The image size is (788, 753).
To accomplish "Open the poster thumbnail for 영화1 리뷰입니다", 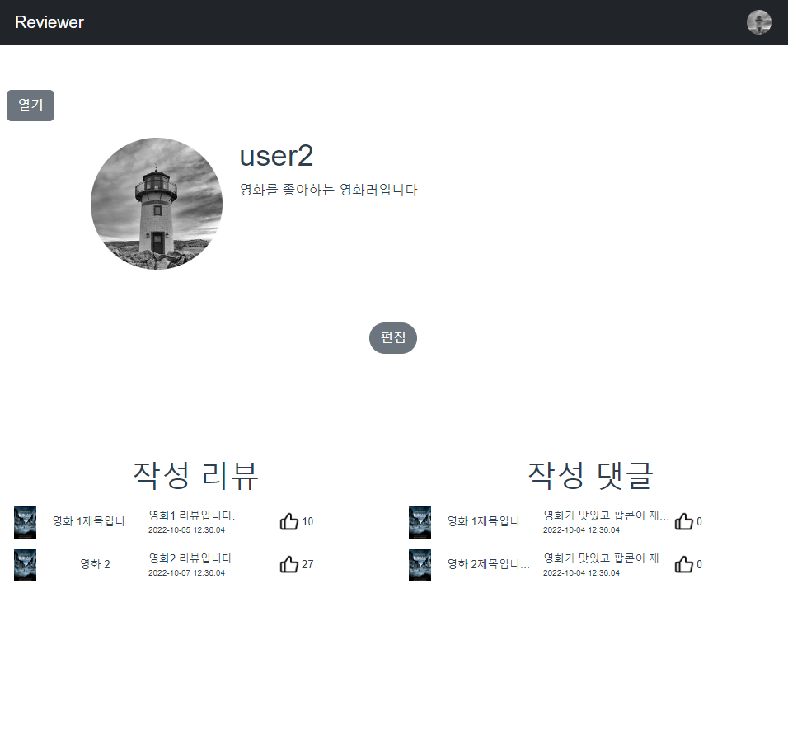I will (x=25, y=522).
